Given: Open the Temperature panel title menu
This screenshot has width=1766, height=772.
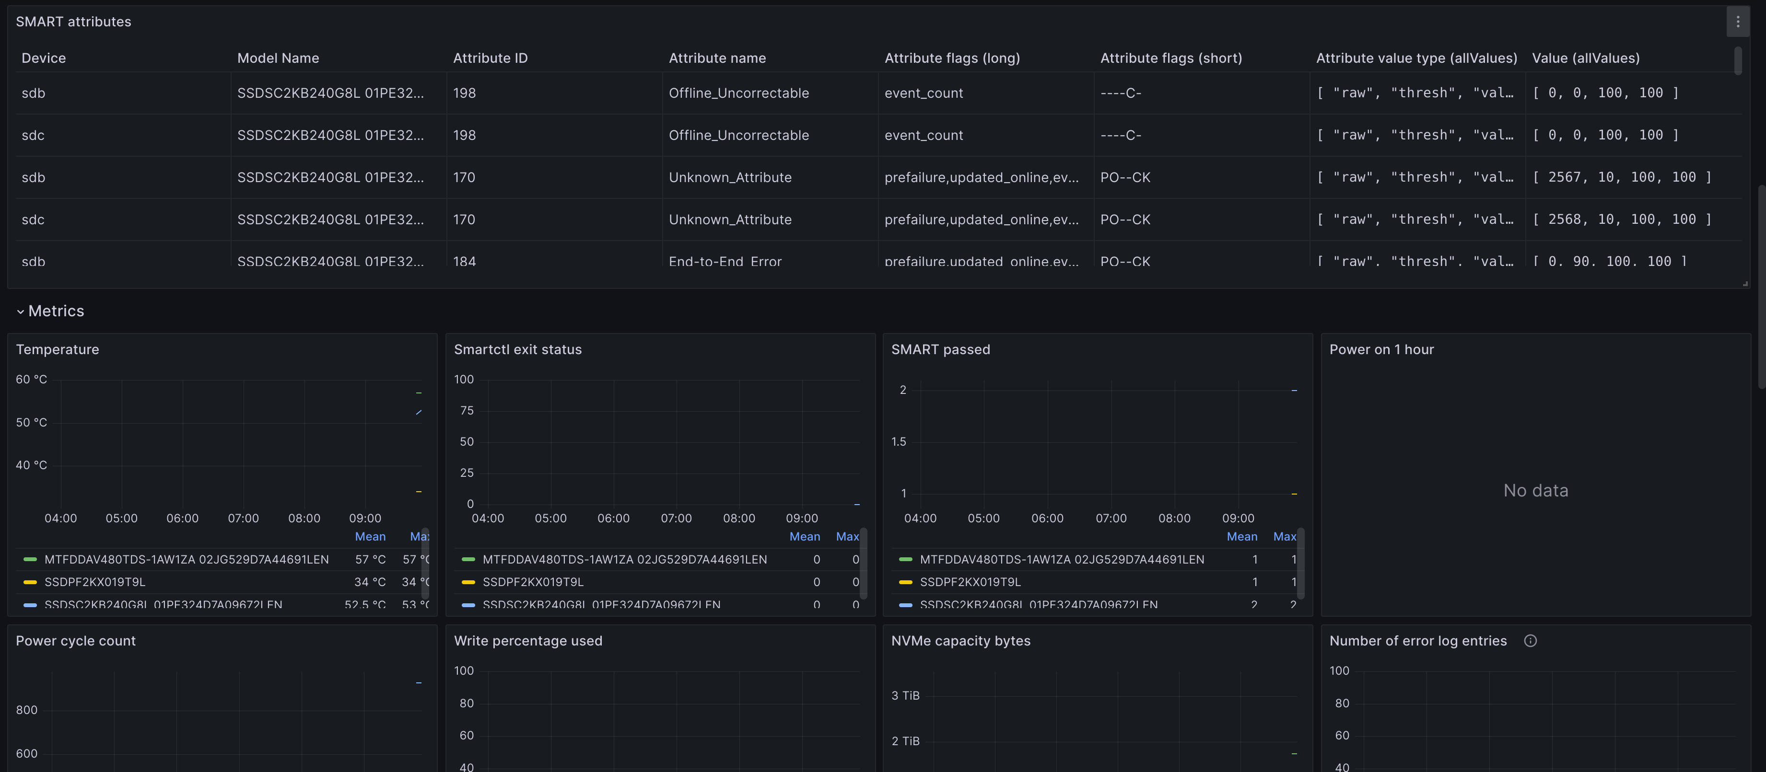Looking at the screenshot, I should (58, 349).
